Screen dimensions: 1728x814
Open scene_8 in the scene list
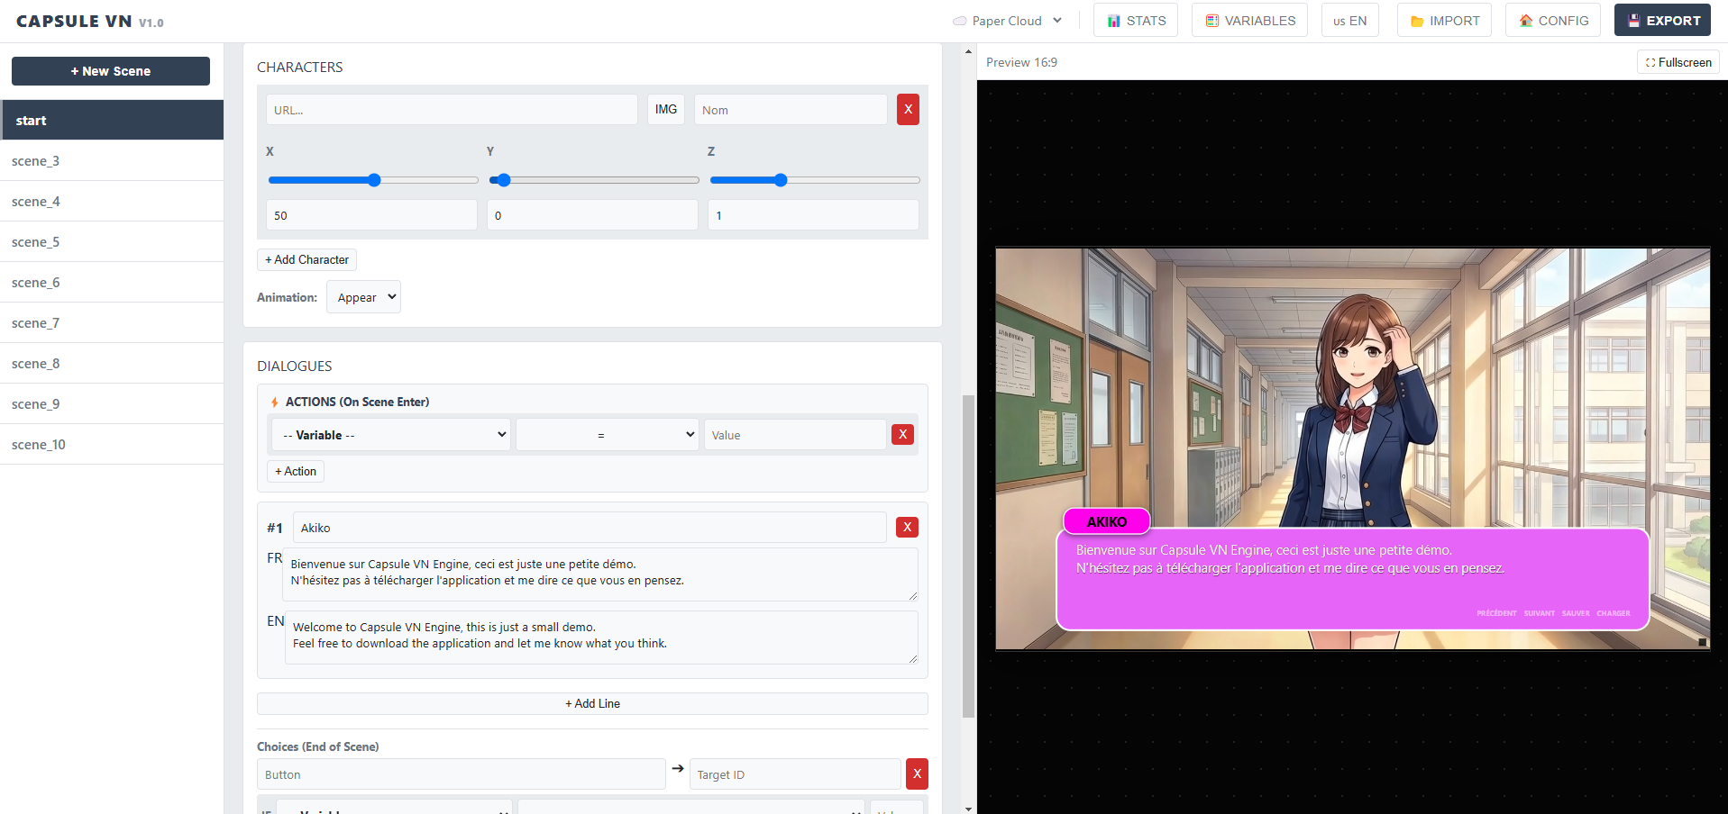[112, 364]
